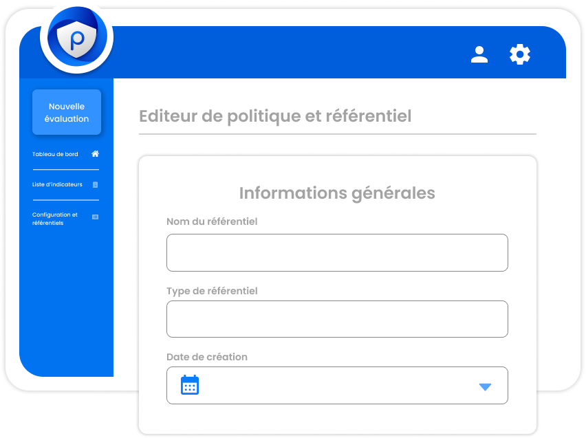Expand the Date de création dropdown arrow
This screenshot has width=586, height=438.
coord(485,387)
